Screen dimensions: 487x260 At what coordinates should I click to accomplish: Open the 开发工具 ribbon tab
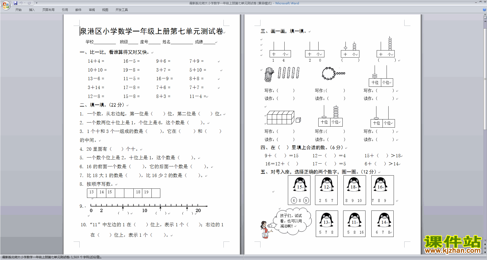pyautogui.click(x=122, y=10)
